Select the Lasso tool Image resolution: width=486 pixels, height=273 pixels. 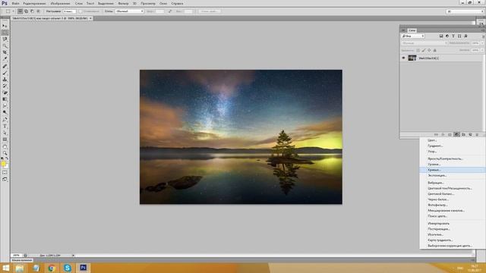coord(5,39)
